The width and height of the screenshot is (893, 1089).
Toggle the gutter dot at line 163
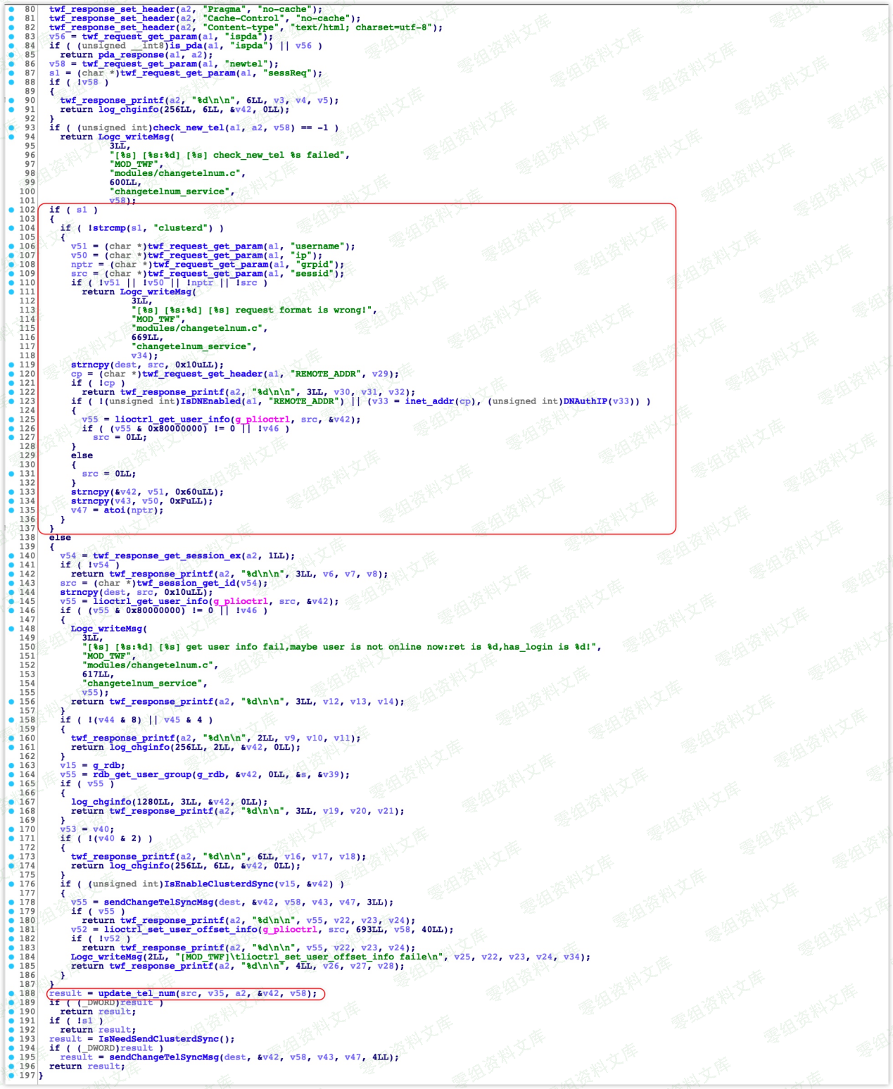tap(11, 765)
